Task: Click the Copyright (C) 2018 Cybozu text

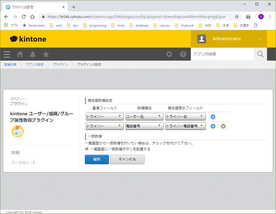Action: point(24,212)
